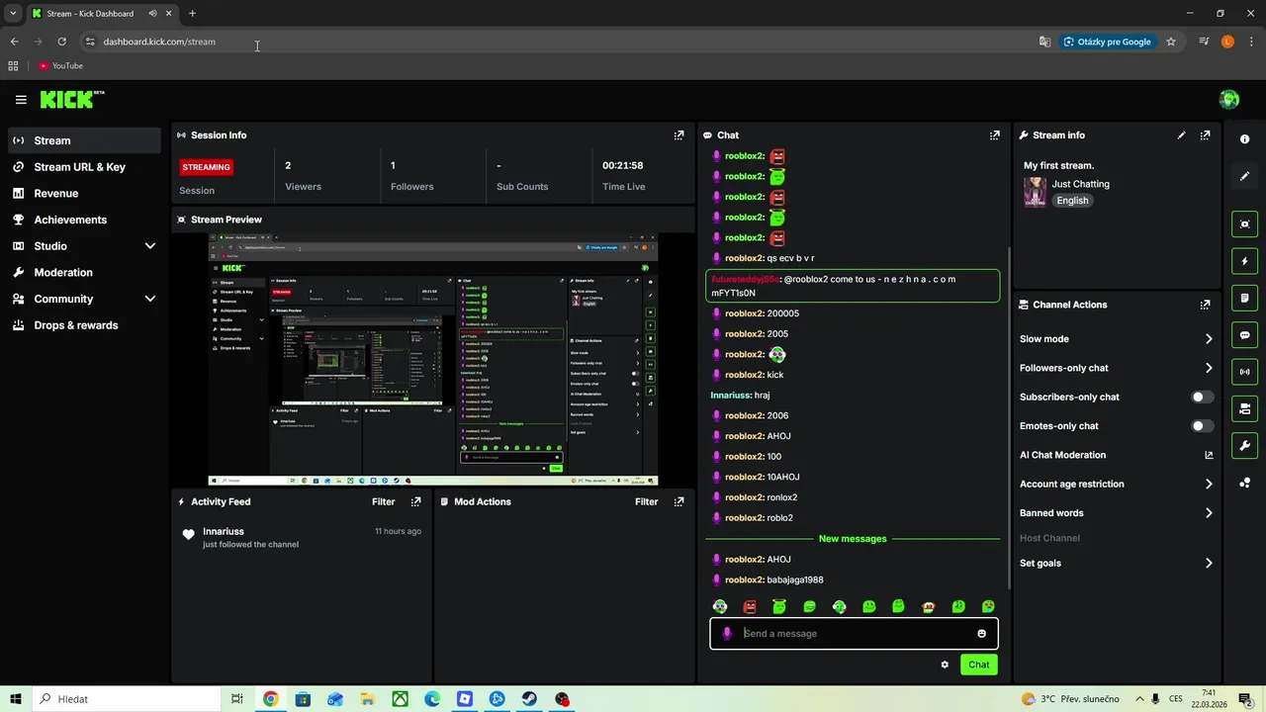
Task: Enable Subscribers-only chat toggle
Action: click(x=1202, y=397)
